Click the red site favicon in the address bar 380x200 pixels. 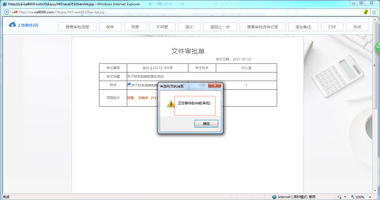[15, 12]
